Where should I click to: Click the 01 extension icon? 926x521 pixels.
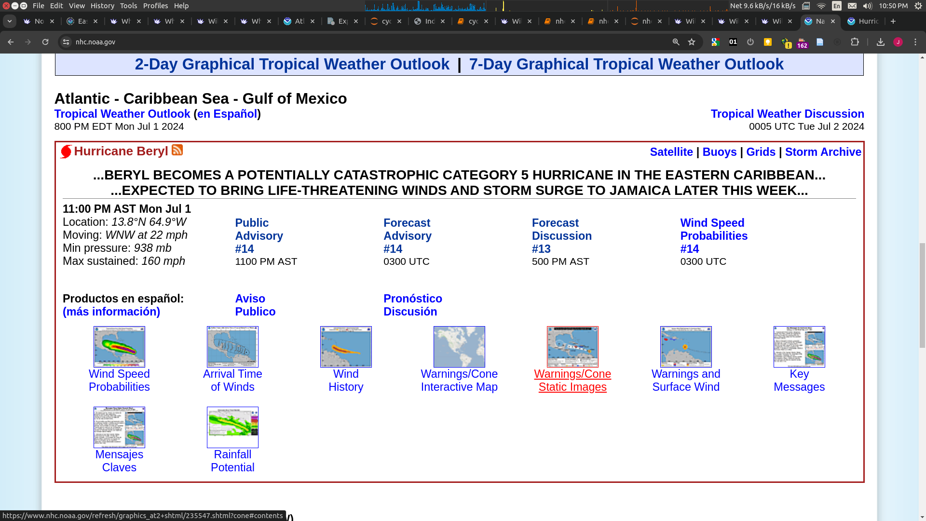point(733,42)
